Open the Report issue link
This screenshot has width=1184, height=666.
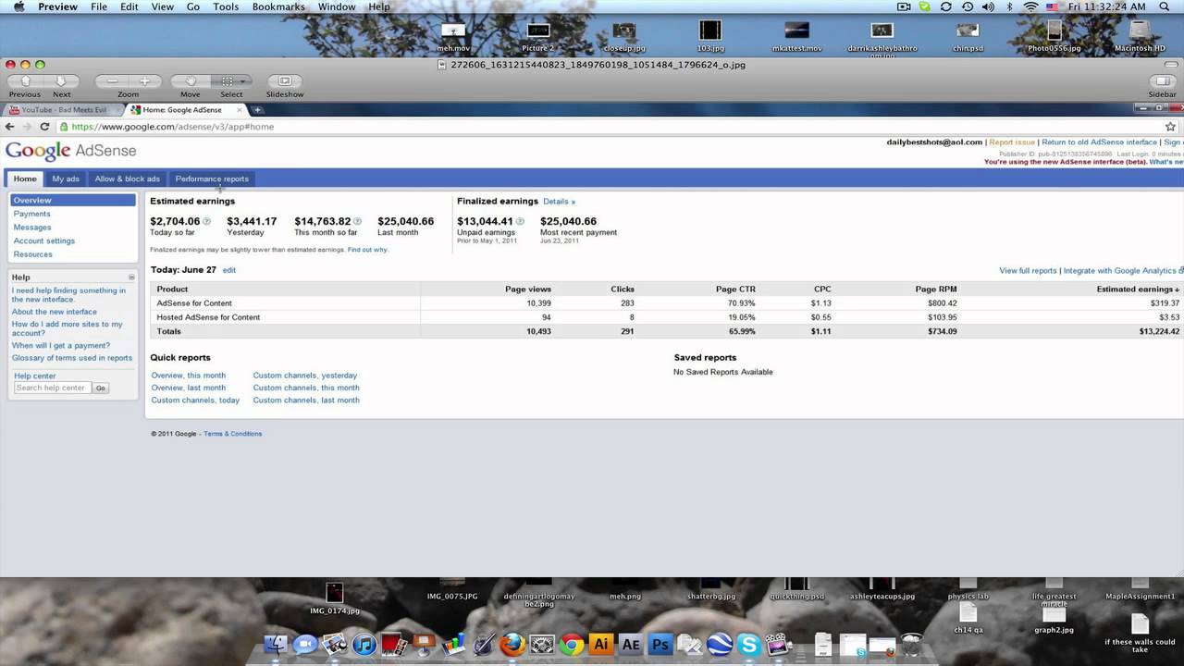click(x=1012, y=142)
